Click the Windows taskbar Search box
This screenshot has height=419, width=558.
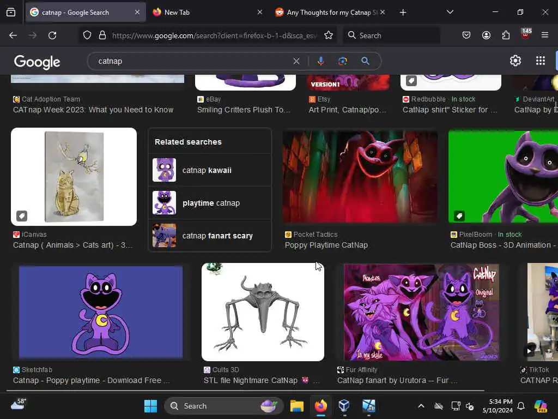coord(223,406)
